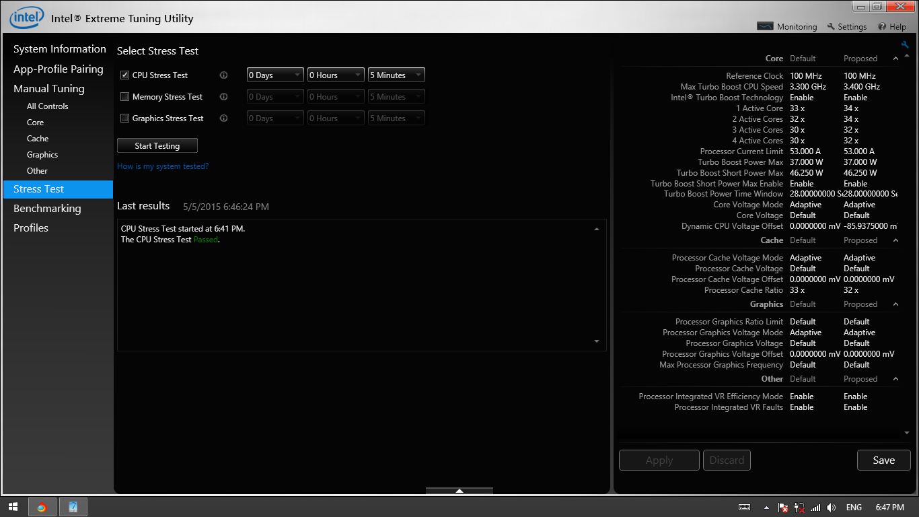Image resolution: width=919 pixels, height=517 pixels.
Task: Open Settings via the wrench icon
Action: pos(847,27)
